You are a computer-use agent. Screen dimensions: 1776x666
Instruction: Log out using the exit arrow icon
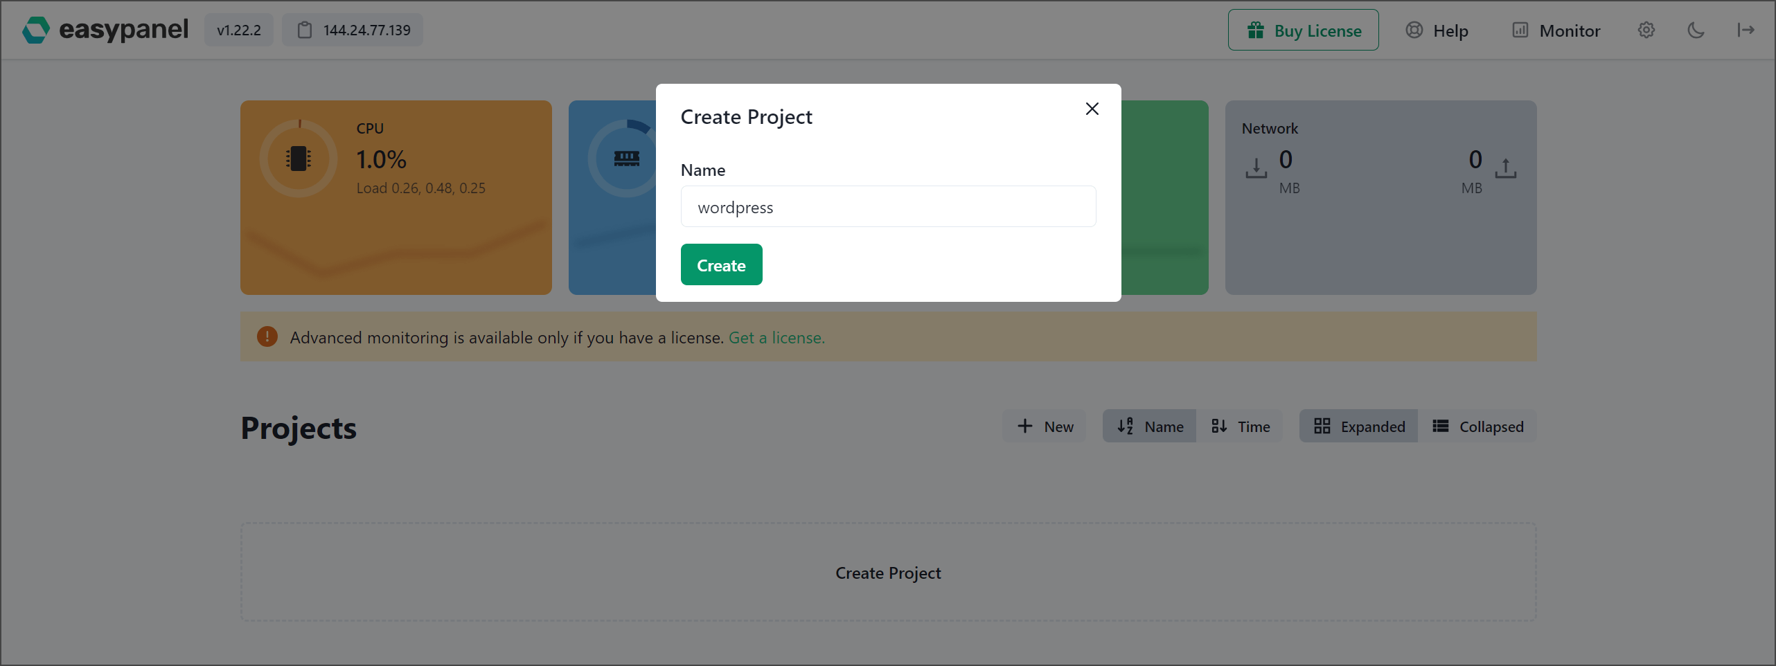pos(1746,30)
